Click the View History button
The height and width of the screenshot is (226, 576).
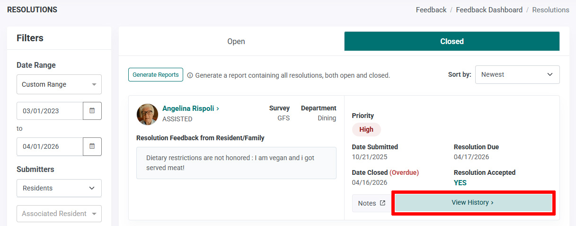(473, 203)
